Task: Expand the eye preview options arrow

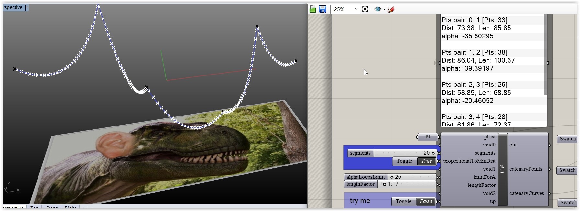Action: pyautogui.click(x=384, y=9)
